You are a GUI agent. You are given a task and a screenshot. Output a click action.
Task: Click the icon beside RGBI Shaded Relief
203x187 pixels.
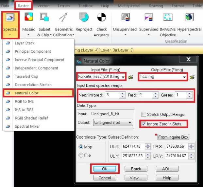[x=8, y=118]
